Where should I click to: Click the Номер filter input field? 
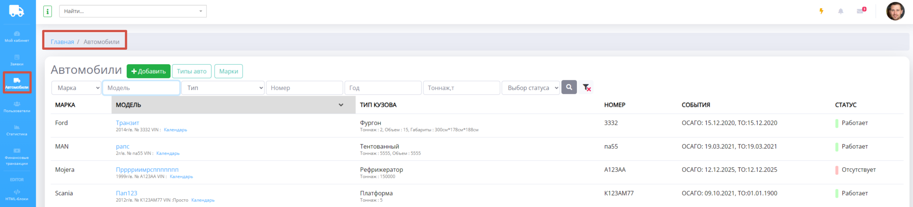[x=304, y=88]
